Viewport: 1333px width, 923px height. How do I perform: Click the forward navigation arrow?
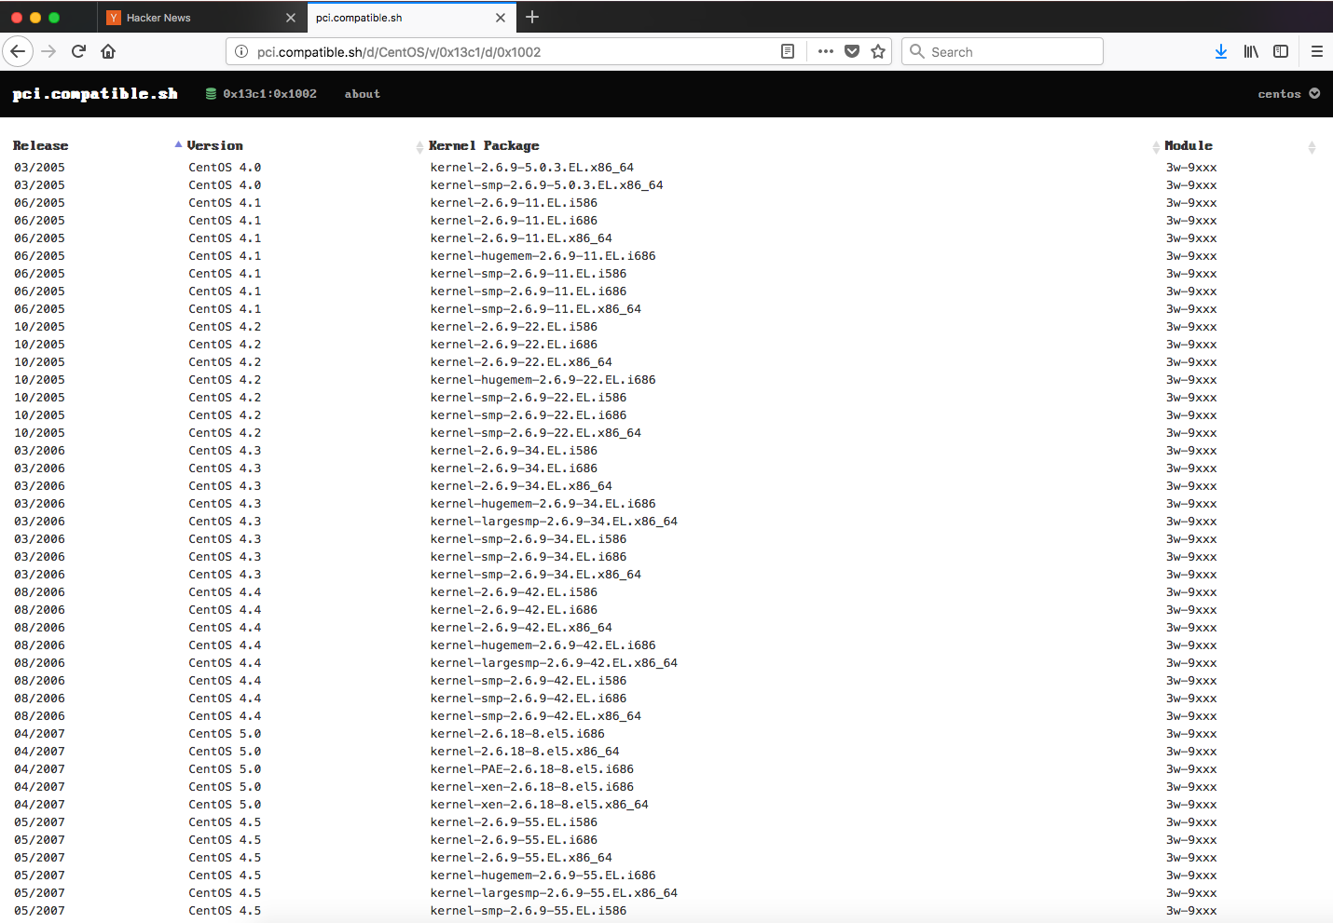click(x=48, y=51)
